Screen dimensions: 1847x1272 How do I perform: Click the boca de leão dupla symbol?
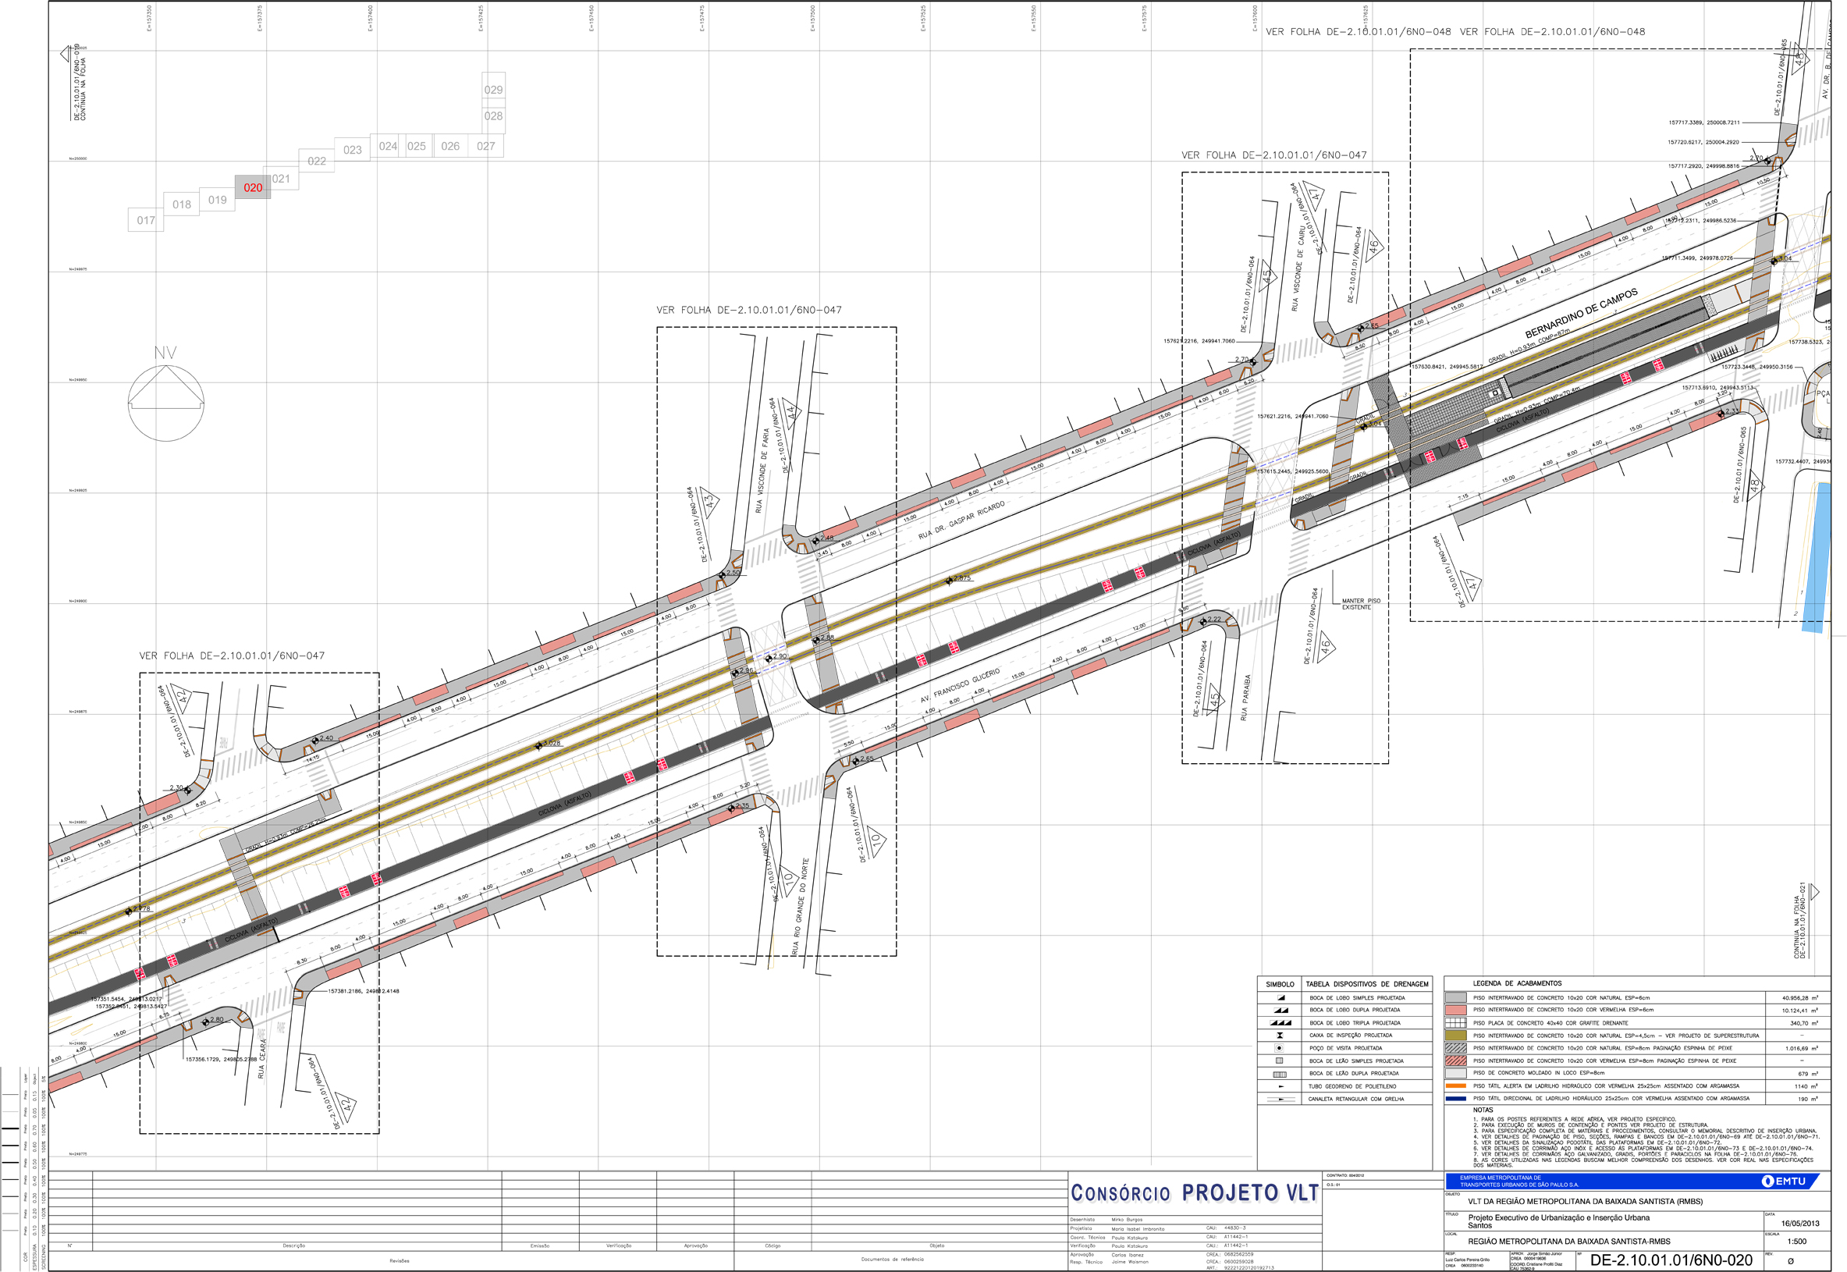1280,1075
